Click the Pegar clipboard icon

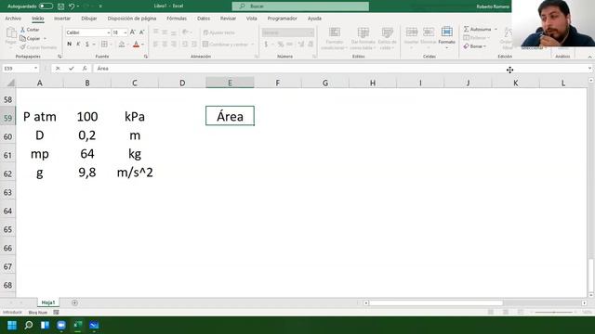click(10, 33)
